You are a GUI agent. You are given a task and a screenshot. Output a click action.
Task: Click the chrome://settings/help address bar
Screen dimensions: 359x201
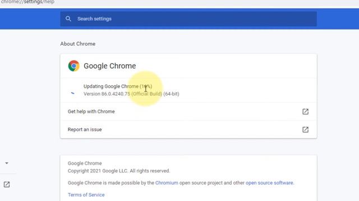[27, 2]
